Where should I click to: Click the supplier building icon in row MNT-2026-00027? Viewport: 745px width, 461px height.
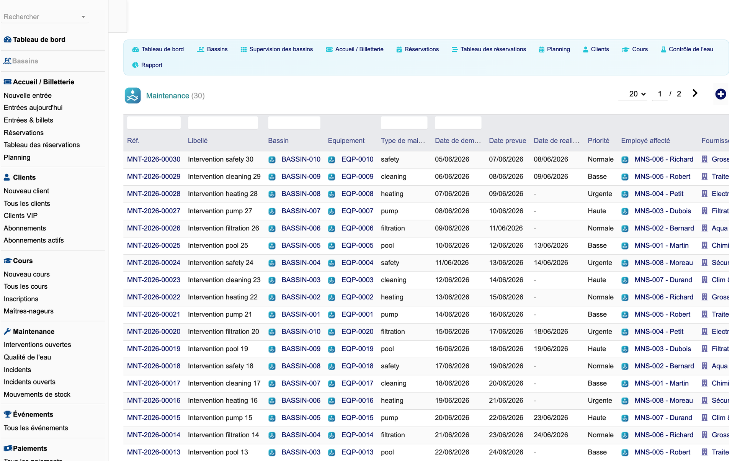(x=704, y=211)
